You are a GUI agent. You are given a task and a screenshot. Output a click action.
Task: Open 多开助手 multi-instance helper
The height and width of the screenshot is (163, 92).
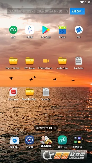point(62,140)
